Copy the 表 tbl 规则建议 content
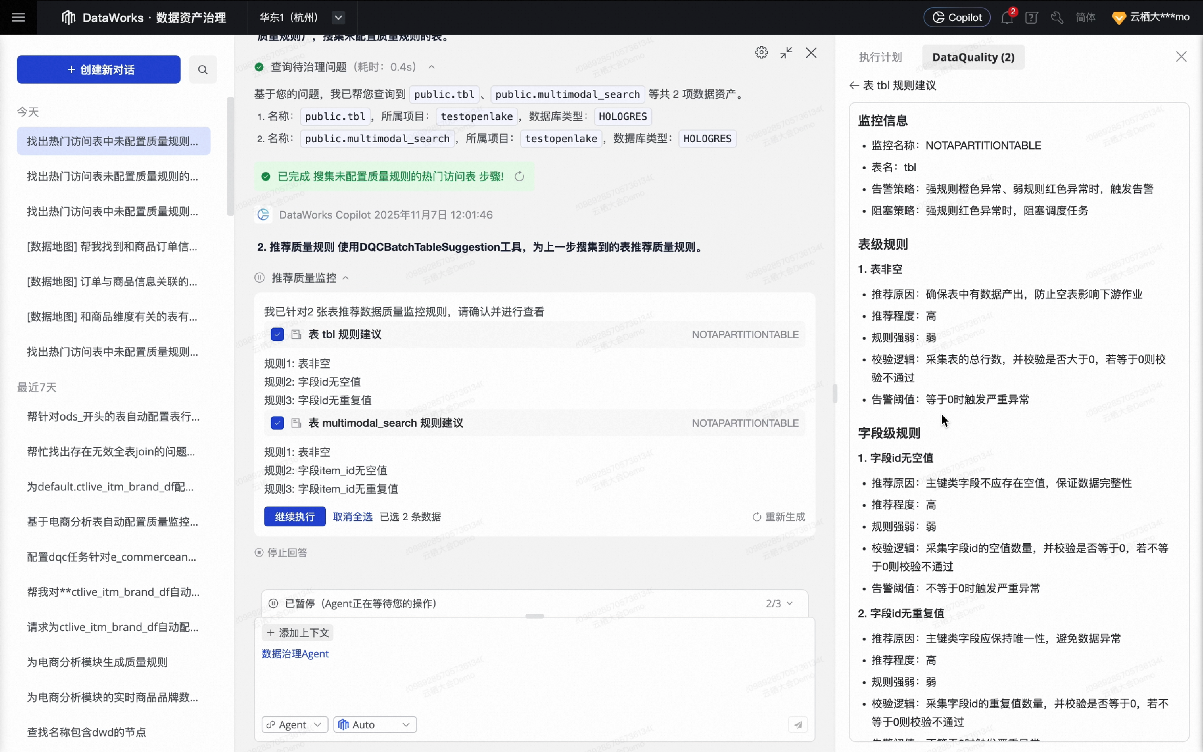Viewport: 1203px width, 752px height. coord(297,334)
